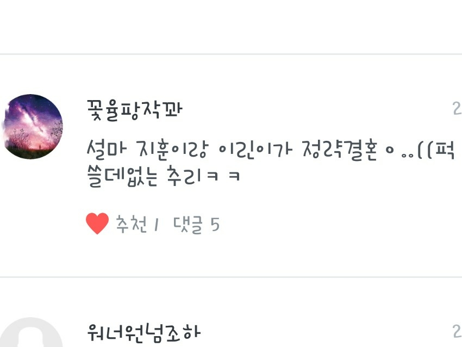Click the reply count number 5
Image resolution: width=462 pixels, height=347 pixels.
215,225
